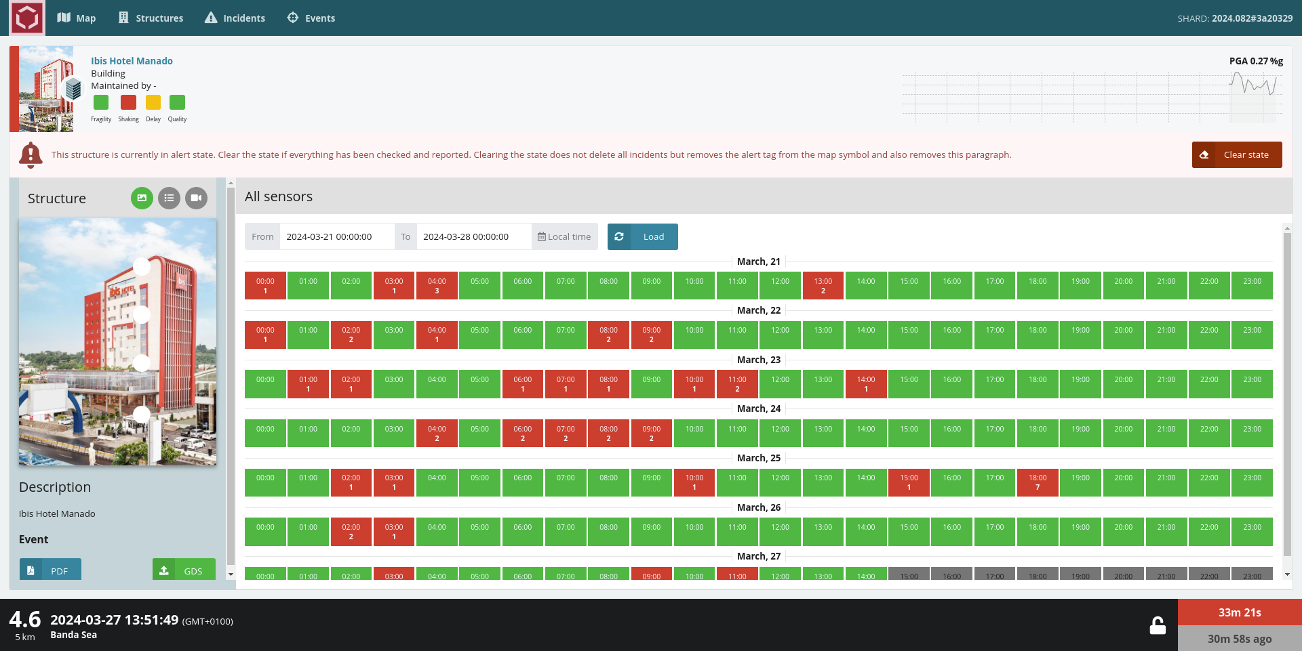Show structure image view
The image size is (1302, 651).
pos(142,198)
